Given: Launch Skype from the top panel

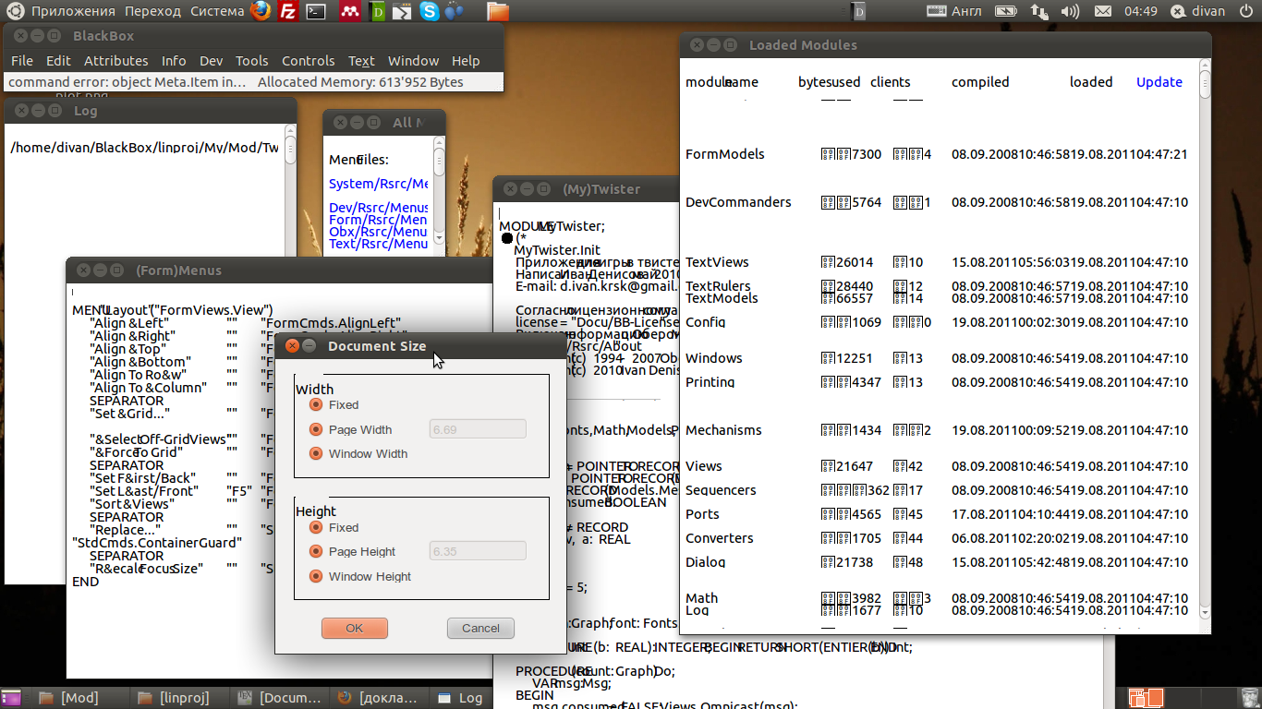Looking at the screenshot, I should (429, 11).
